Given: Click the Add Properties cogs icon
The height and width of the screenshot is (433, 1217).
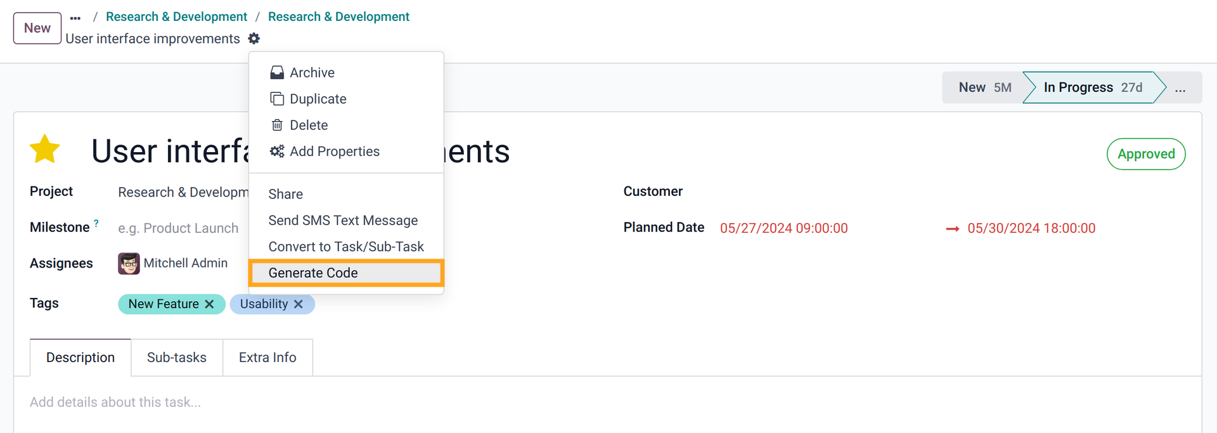Looking at the screenshot, I should click(277, 152).
